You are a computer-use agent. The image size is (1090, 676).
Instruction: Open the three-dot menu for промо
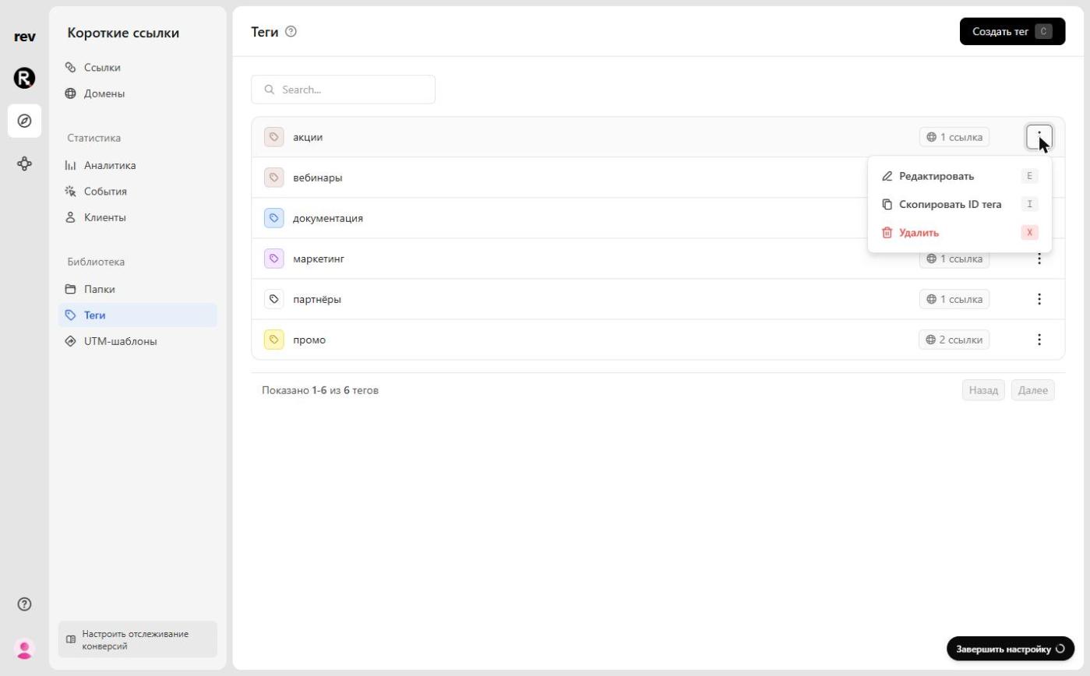(x=1039, y=340)
